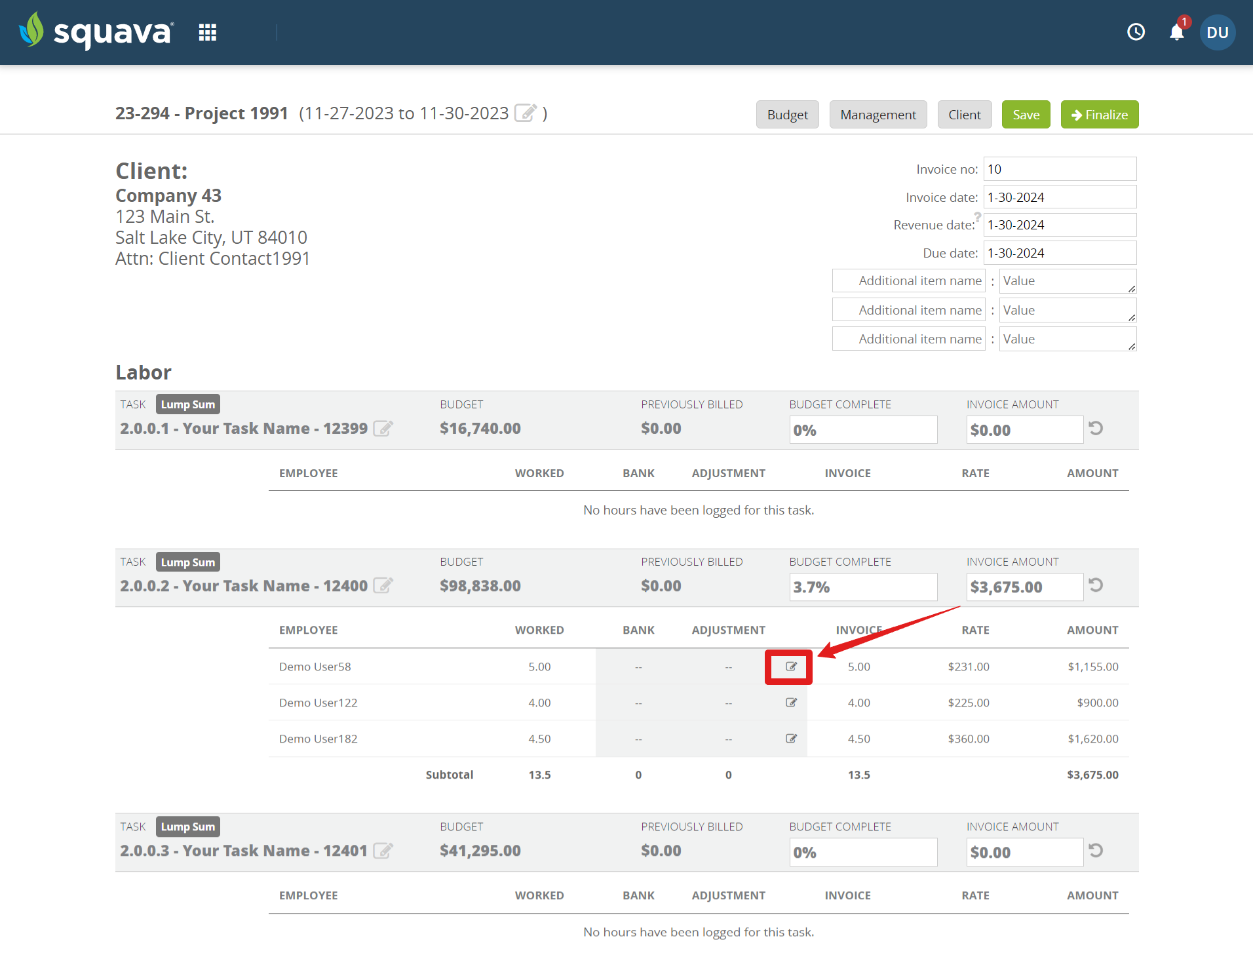Click Invoice Amount field for task 12399
Screen dimensions: 1253x953
pyautogui.click(x=1024, y=430)
